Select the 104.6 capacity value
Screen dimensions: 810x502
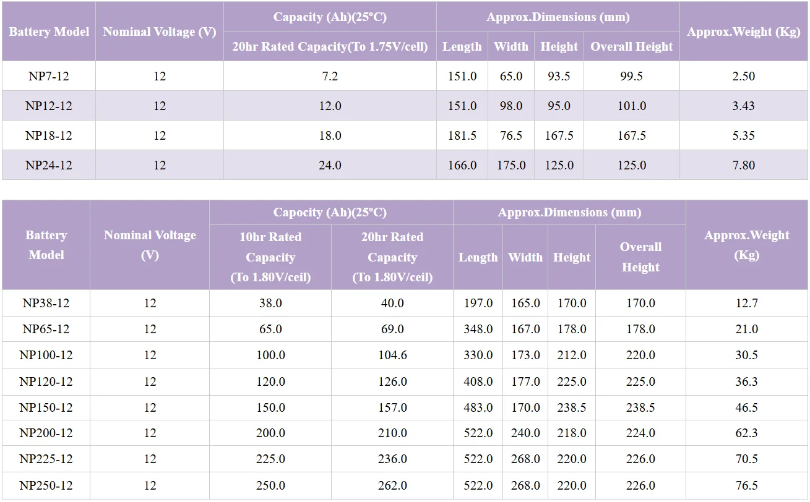pyautogui.click(x=392, y=355)
